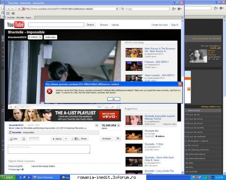Open the Browse link
The image size is (226, 180).
104,25
